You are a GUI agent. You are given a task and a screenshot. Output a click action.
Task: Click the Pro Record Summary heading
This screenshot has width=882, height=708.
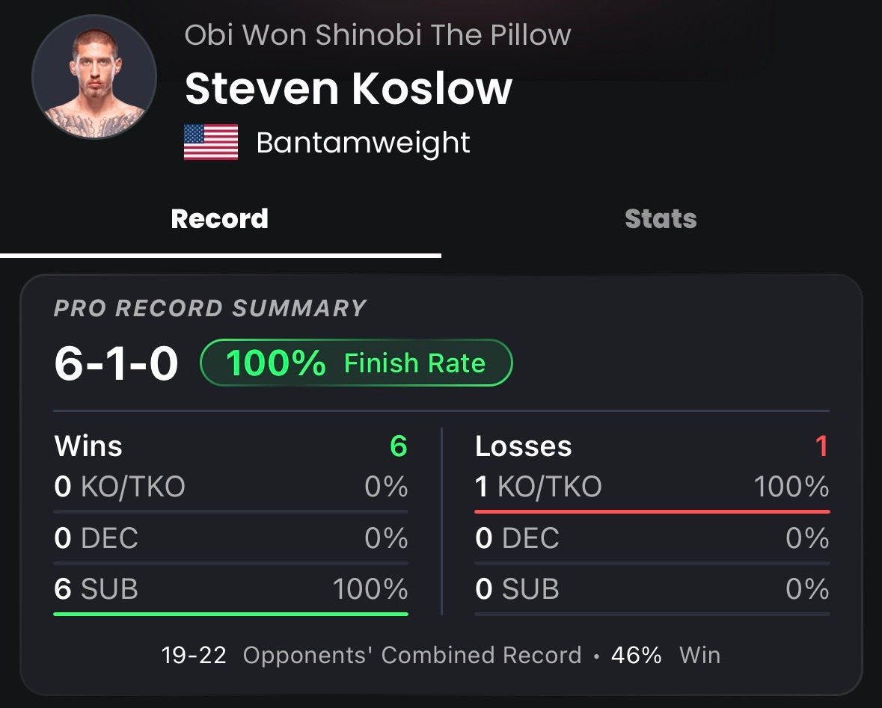click(x=210, y=308)
